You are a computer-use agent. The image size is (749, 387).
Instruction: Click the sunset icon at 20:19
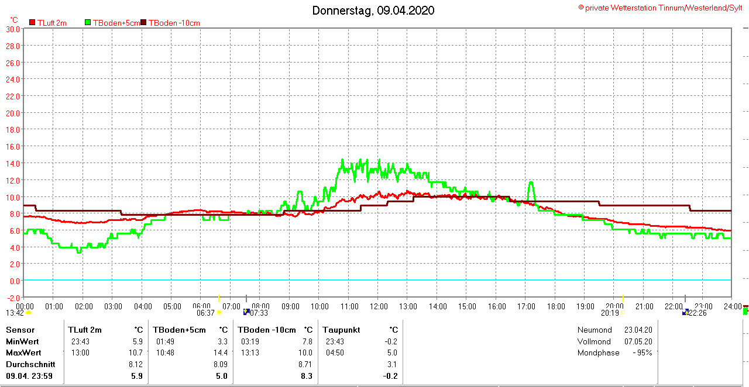click(623, 313)
